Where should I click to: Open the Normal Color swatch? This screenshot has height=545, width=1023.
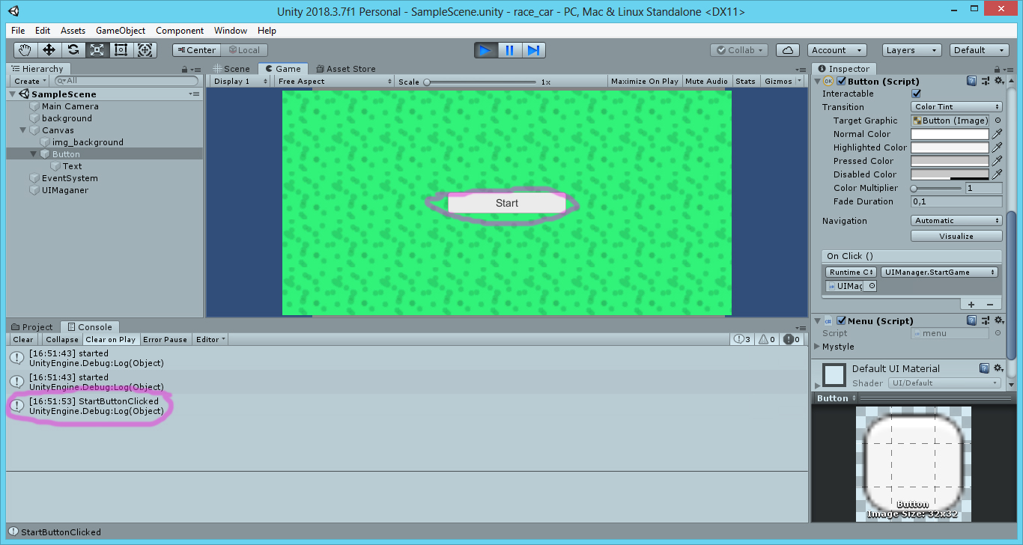click(950, 134)
